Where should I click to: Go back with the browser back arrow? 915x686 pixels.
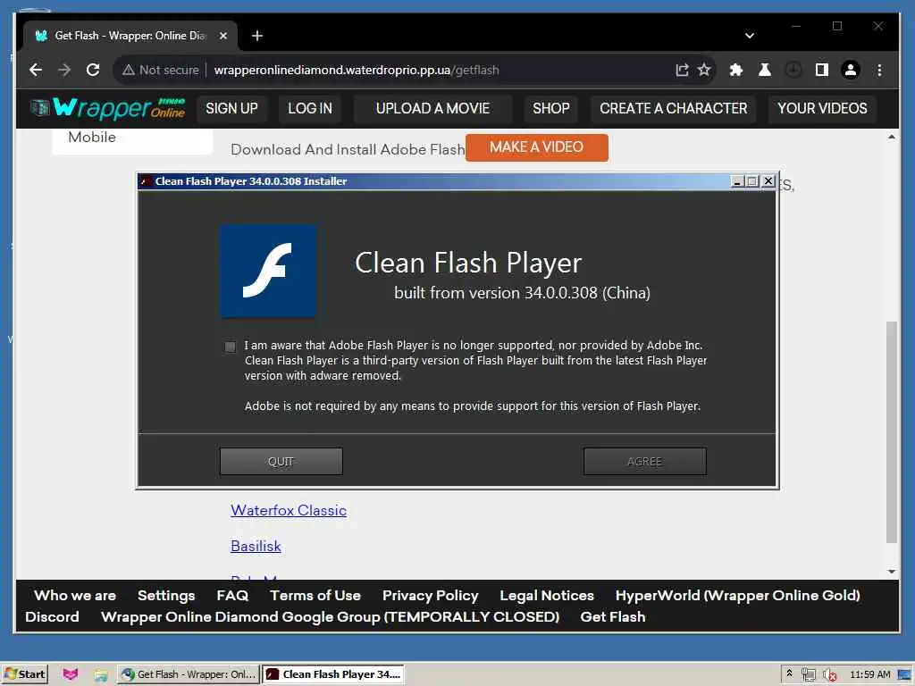tap(36, 70)
